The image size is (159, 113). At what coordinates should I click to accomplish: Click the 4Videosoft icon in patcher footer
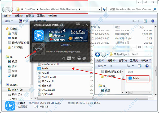point(64,58)
